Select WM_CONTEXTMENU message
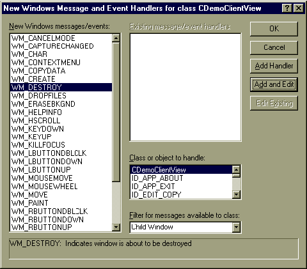Image resolution: width=307 pixels, height=269 pixels. tap(61, 63)
